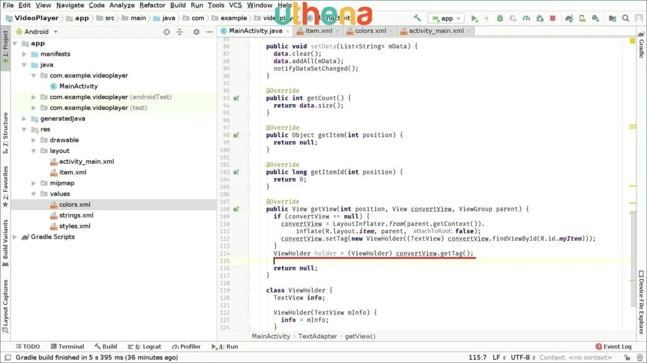Image resolution: width=647 pixels, height=363 pixels.
Task: Expand com.example.videoplayer (androidTest) package
Action: click(x=34, y=97)
